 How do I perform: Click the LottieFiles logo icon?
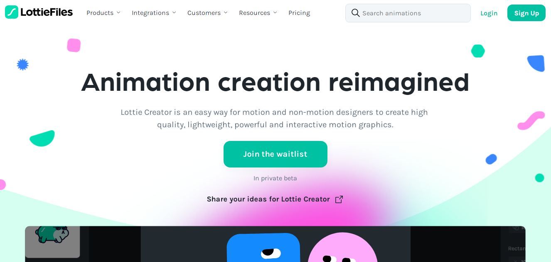click(12, 12)
